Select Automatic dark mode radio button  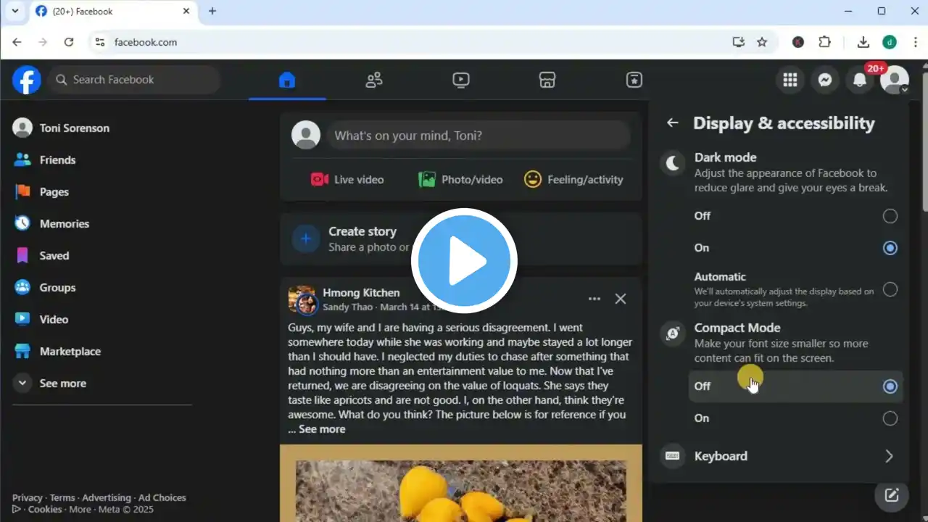(890, 289)
